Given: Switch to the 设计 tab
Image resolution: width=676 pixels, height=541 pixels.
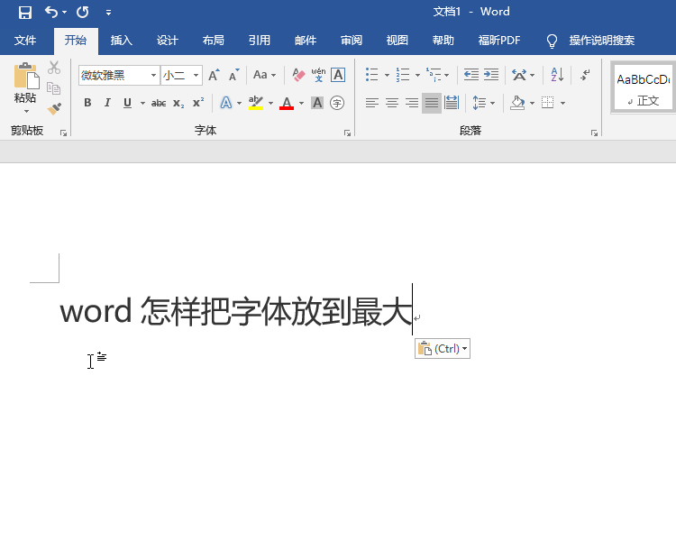Looking at the screenshot, I should click(168, 41).
